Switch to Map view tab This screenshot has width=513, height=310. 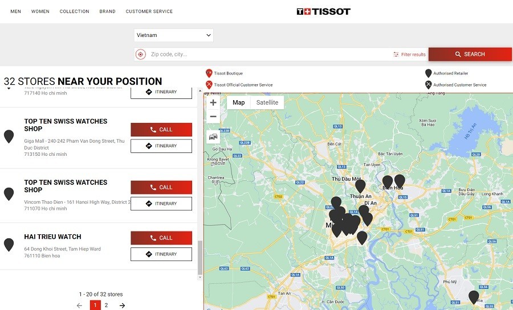click(x=238, y=102)
